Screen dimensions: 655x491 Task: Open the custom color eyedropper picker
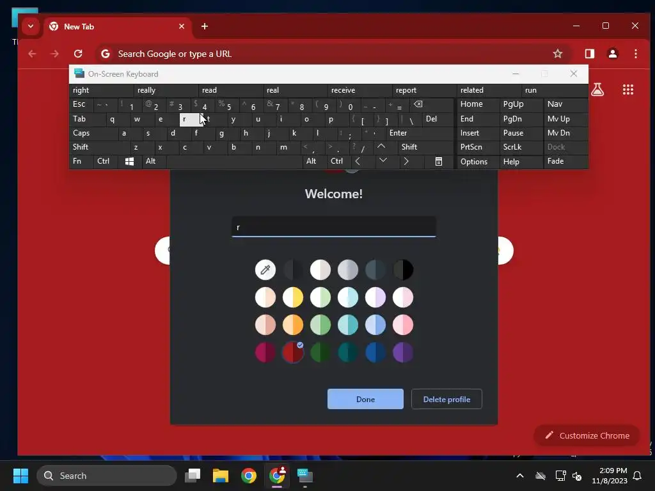[265, 270]
